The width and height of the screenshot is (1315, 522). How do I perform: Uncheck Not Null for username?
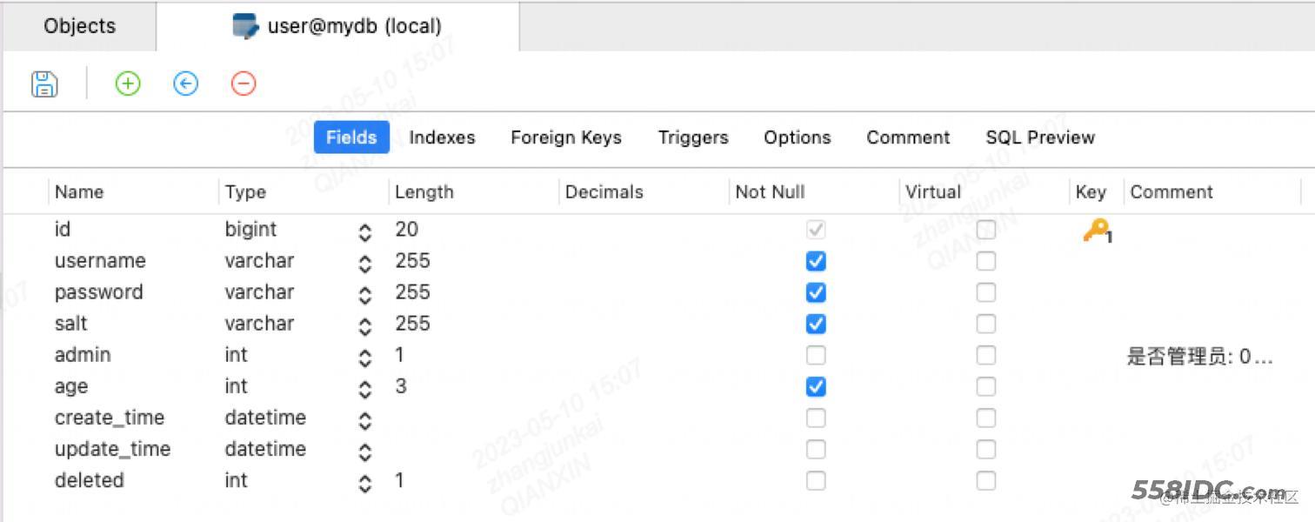tap(816, 261)
